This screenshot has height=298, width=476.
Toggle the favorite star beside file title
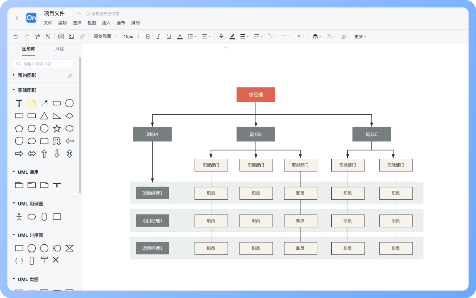79,13
